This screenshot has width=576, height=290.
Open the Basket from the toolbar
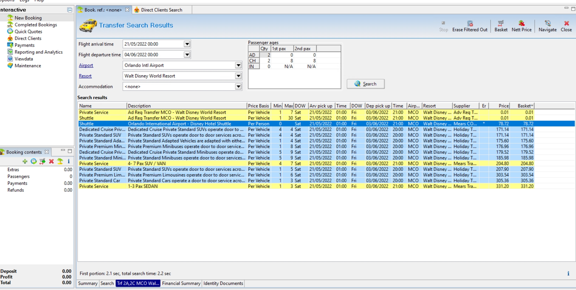[x=501, y=24]
